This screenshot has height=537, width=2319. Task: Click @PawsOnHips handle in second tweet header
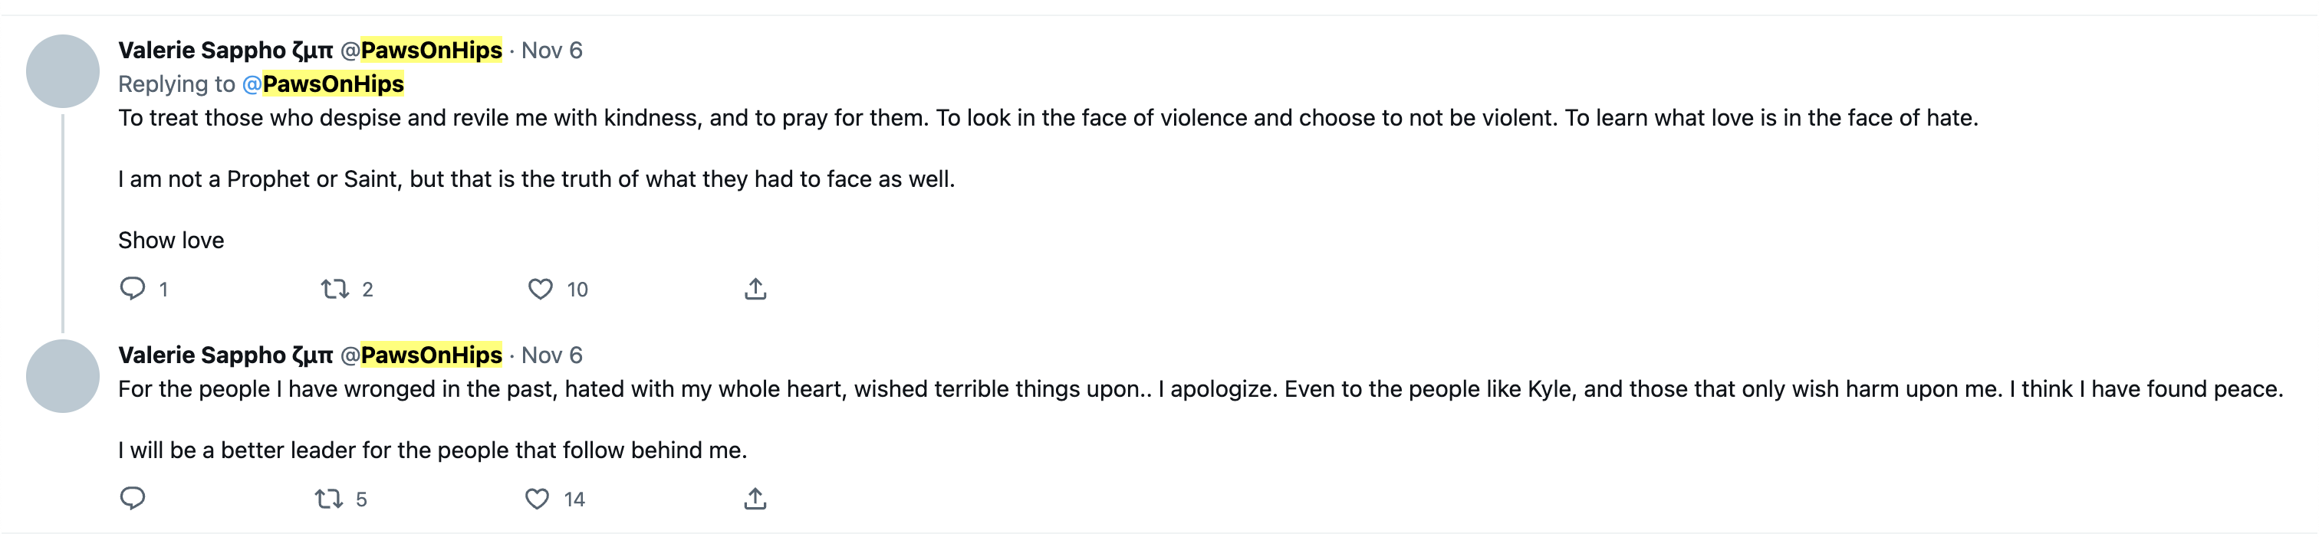tap(421, 355)
